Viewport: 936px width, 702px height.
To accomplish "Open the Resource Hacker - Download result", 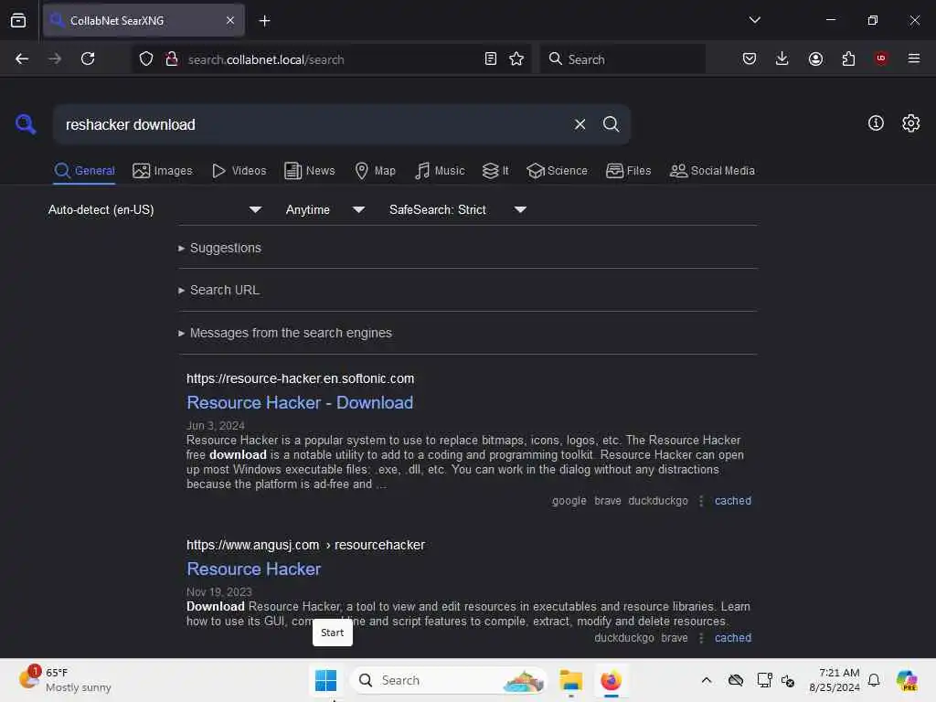I will click(300, 402).
